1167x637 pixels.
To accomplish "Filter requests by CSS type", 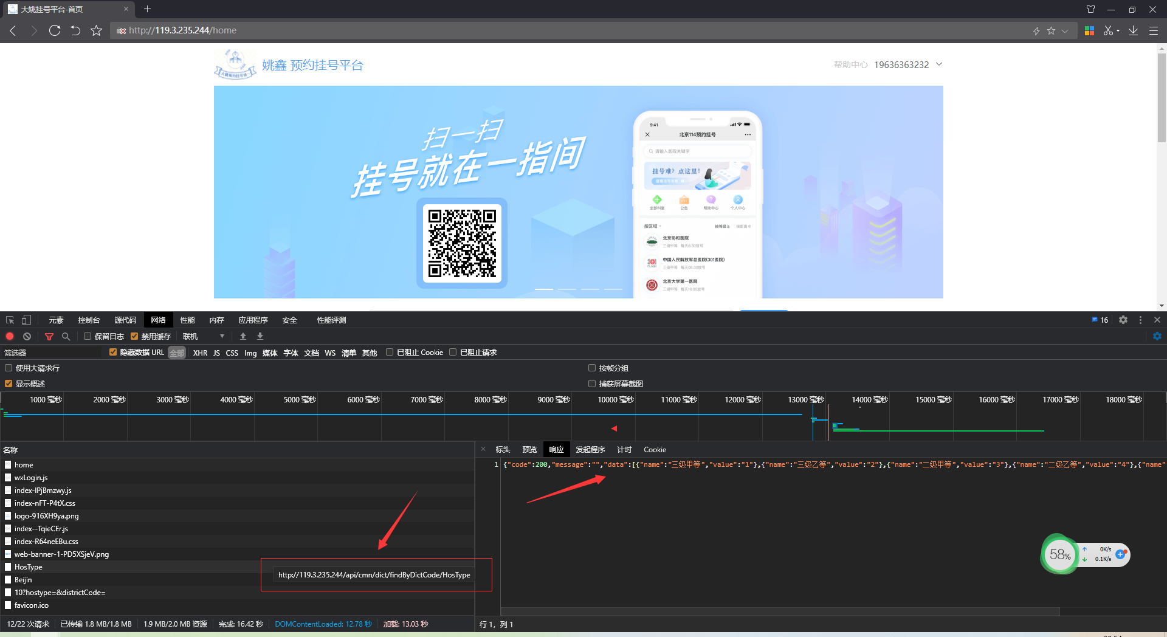I will [x=232, y=353].
